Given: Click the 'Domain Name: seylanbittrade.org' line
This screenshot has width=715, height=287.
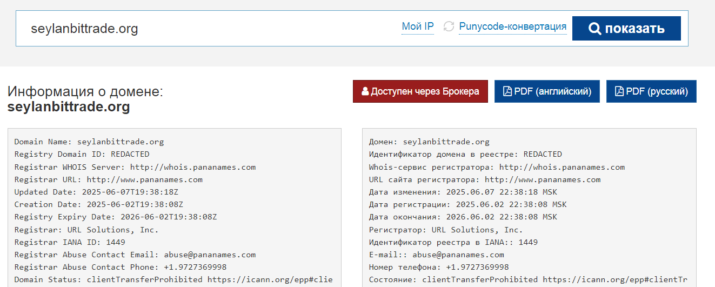Looking at the screenshot, I should [x=89, y=142].
